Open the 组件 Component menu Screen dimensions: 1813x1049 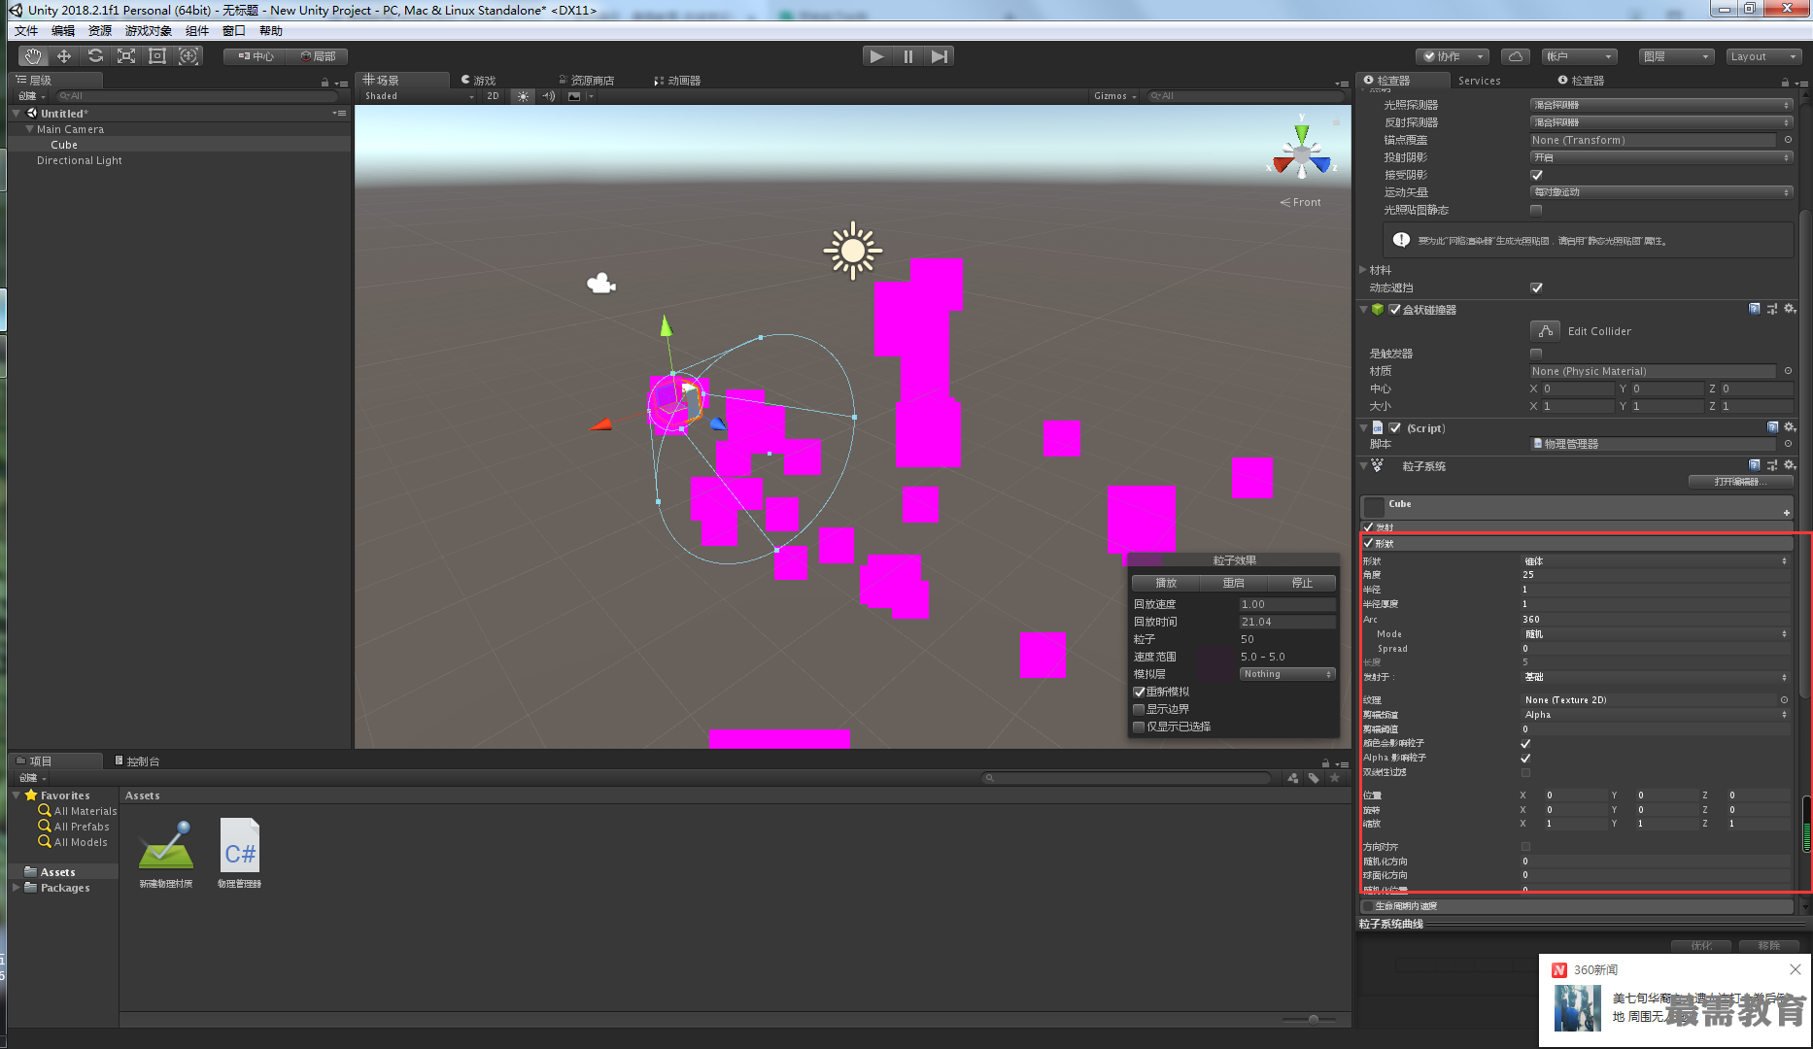pyautogui.click(x=197, y=31)
